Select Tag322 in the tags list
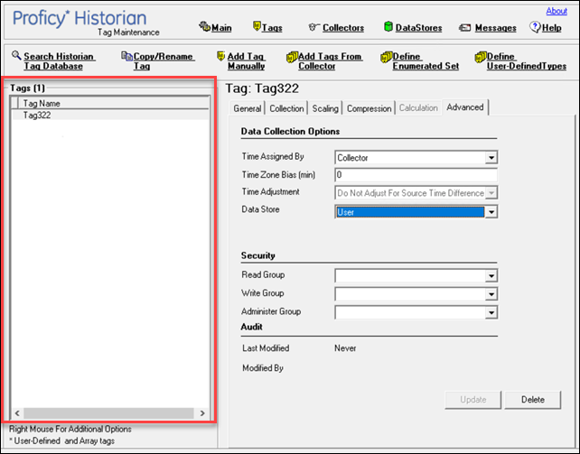The image size is (580, 454). click(x=110, y=116)
